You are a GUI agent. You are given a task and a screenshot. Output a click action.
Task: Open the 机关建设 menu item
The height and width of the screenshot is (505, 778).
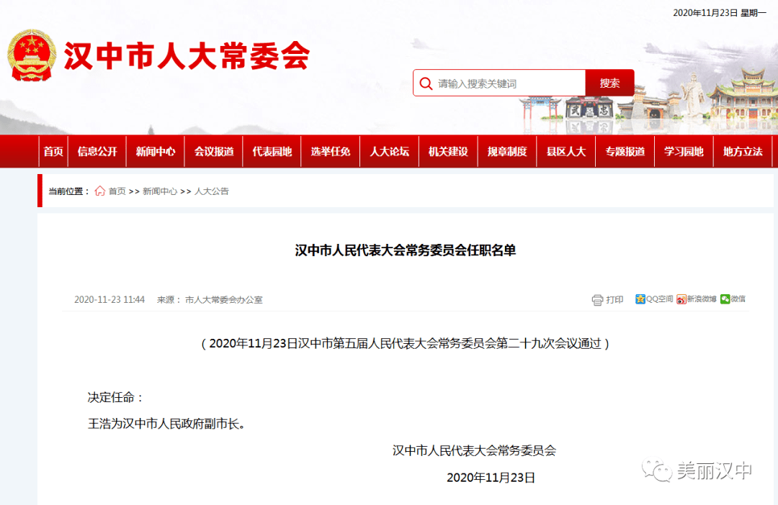[448, 151]
